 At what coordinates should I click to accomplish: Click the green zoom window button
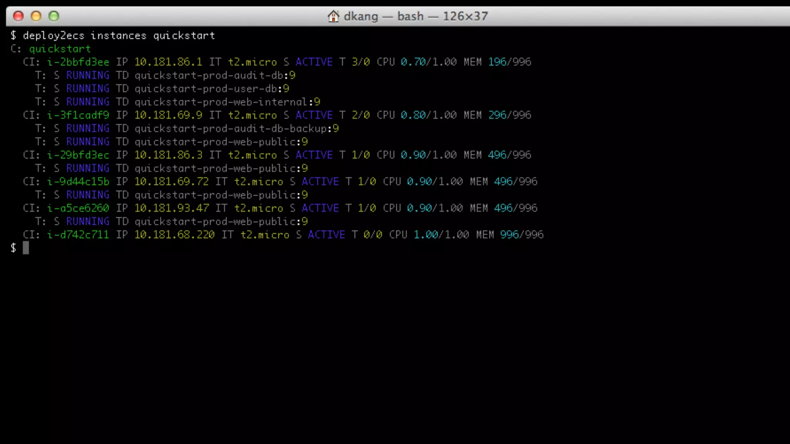(x=54, y=16)
